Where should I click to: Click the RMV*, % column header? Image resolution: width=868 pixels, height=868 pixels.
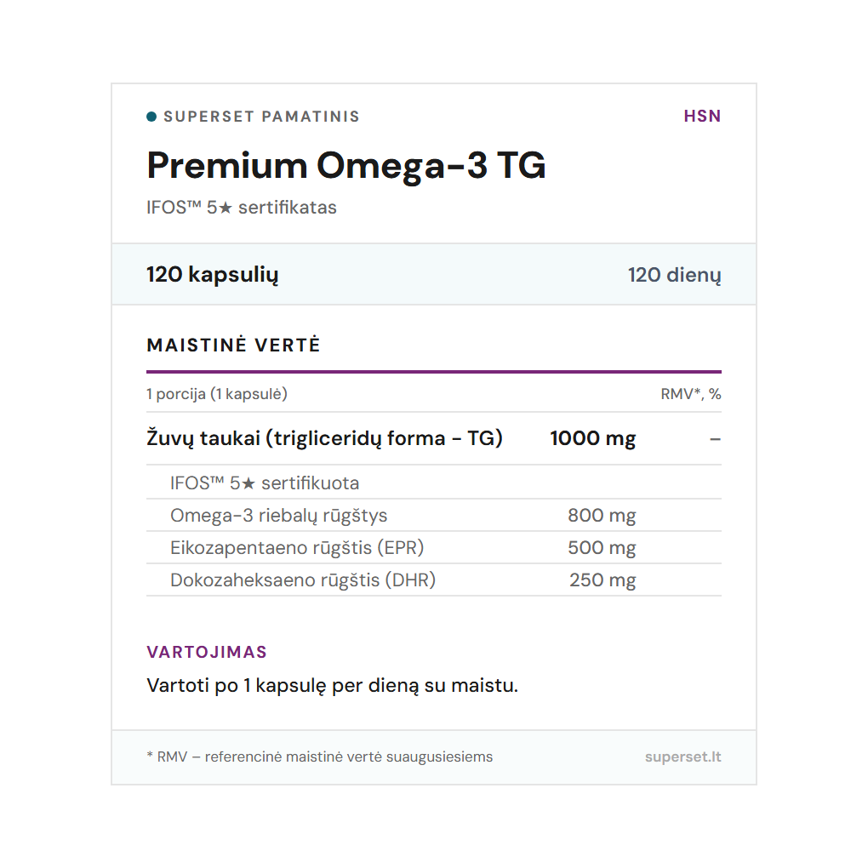point(691,394)
